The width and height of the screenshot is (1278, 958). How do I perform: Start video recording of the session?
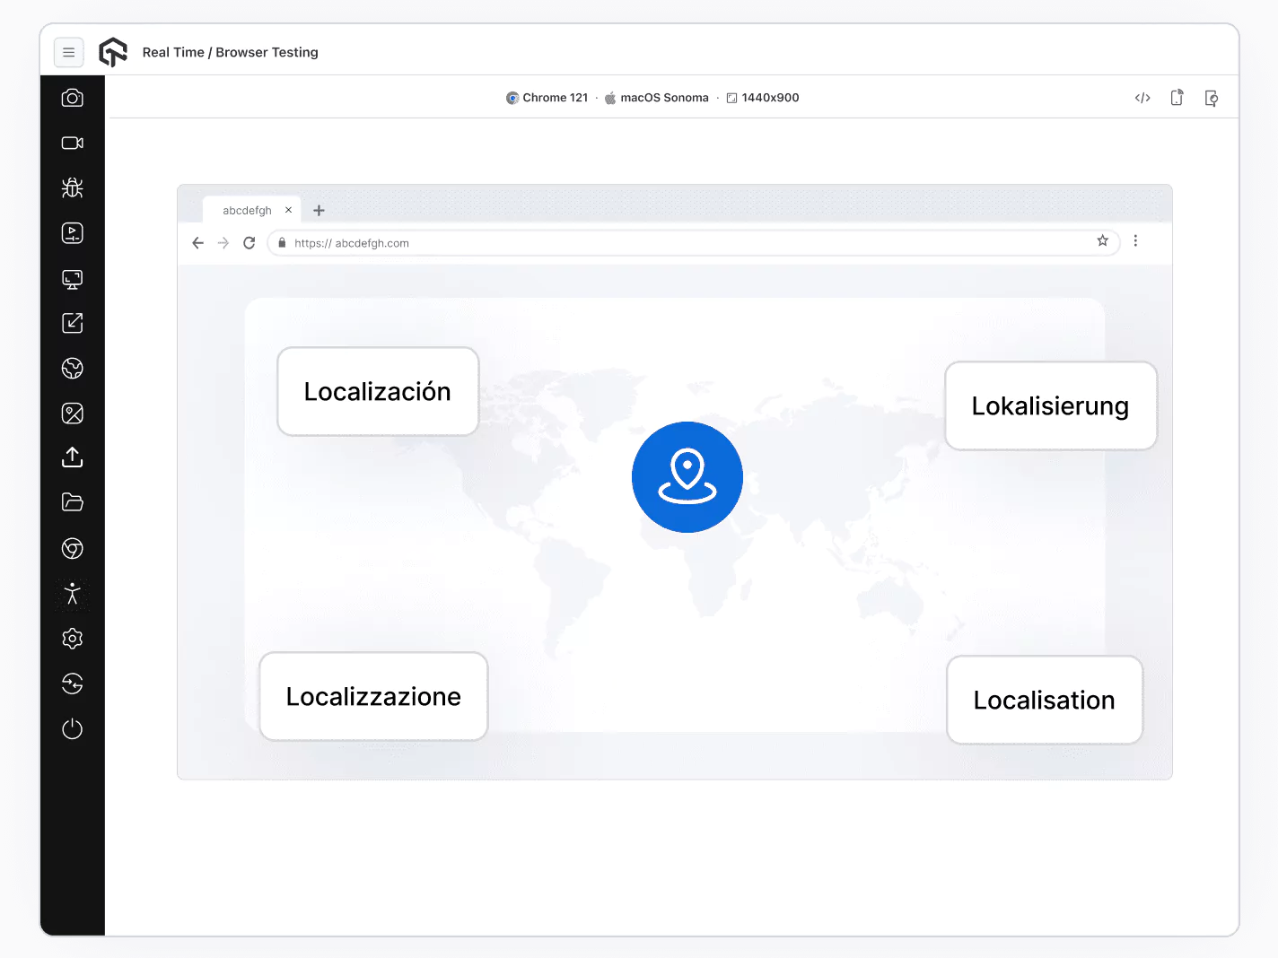(x=72, y=143)
